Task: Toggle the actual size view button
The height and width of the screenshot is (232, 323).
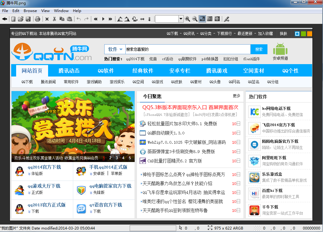Action: [x=210, y=19]
